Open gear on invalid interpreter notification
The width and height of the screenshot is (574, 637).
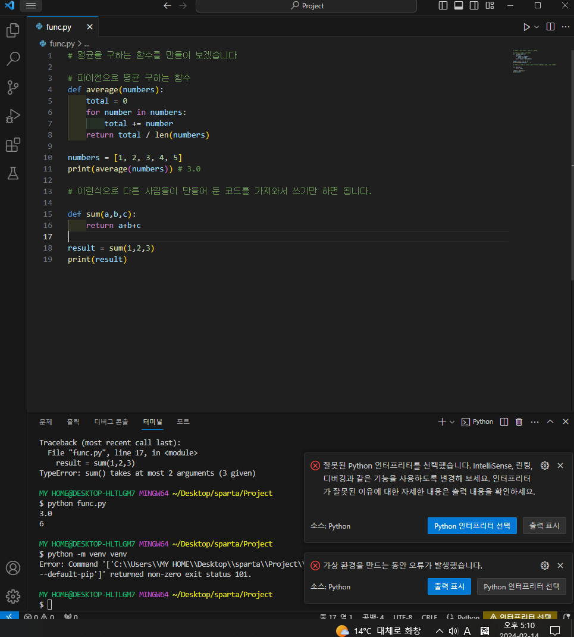[545, 466]
